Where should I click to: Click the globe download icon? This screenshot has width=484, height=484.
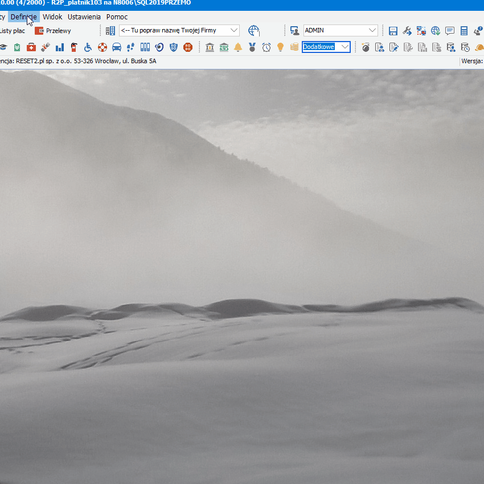[x=436, y=31]
